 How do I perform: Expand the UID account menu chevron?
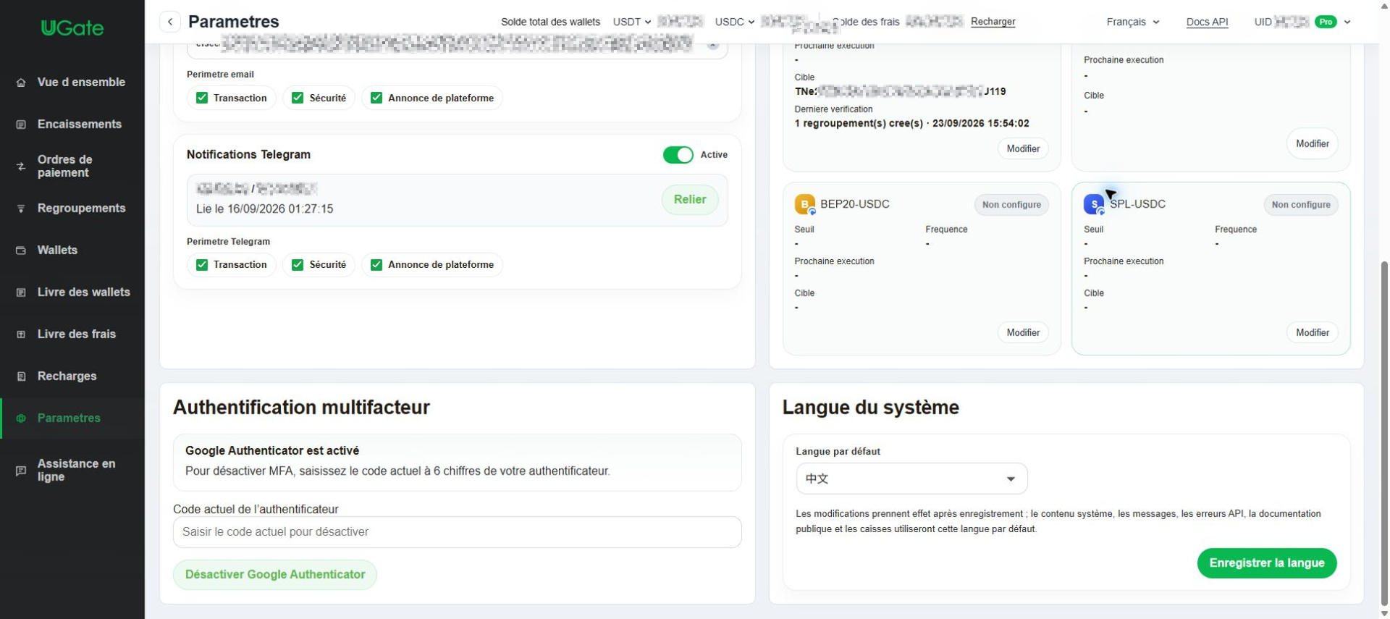pos(1347,22)
